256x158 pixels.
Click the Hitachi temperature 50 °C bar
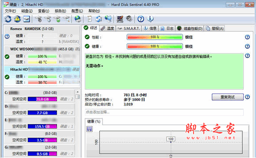42,82
